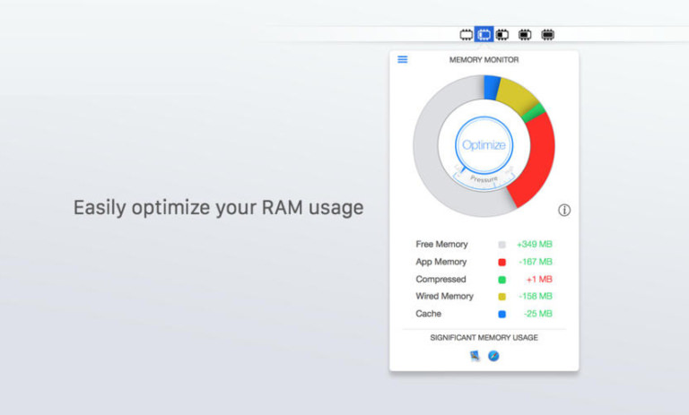
Task: Click the red App Memory chart segment
Action: point(536,161)
